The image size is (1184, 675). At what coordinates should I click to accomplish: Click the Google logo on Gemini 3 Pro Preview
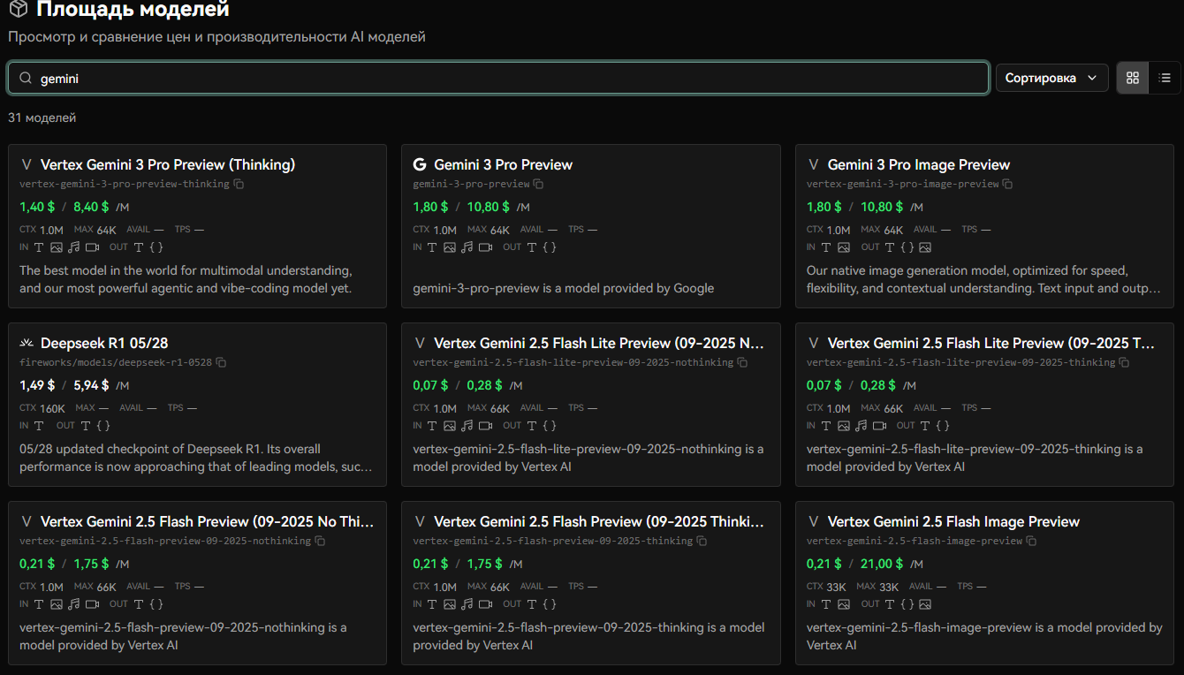pyautogui.click(x=420, y=164)
